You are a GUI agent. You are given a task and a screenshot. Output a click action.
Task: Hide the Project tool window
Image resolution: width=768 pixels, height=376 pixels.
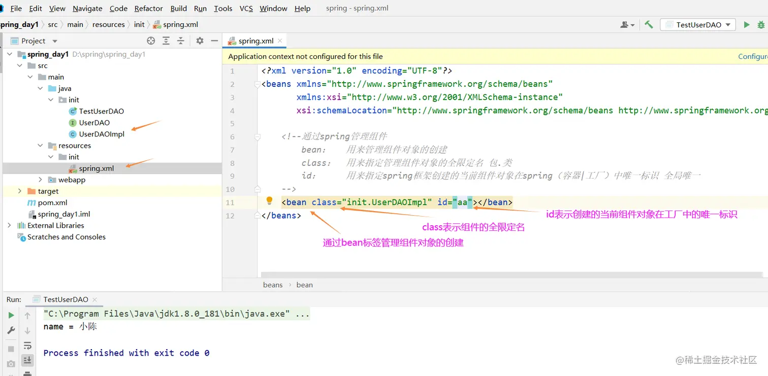(214, 41)
